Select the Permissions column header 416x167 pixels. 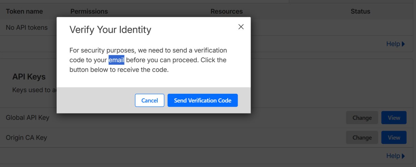[x=89, y=11]
